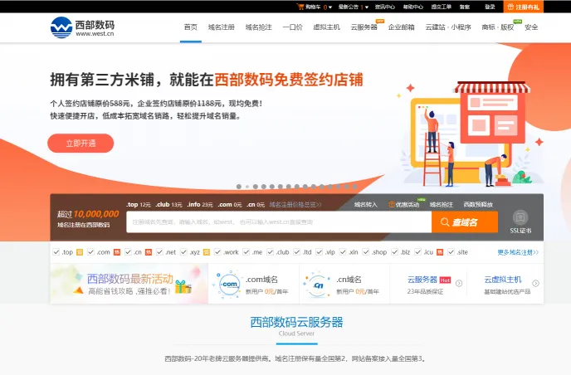This screenshot has width=571, height=375.
Task: Uncheck the .shop domain checkbox
Action: click(x=366, y=252)
